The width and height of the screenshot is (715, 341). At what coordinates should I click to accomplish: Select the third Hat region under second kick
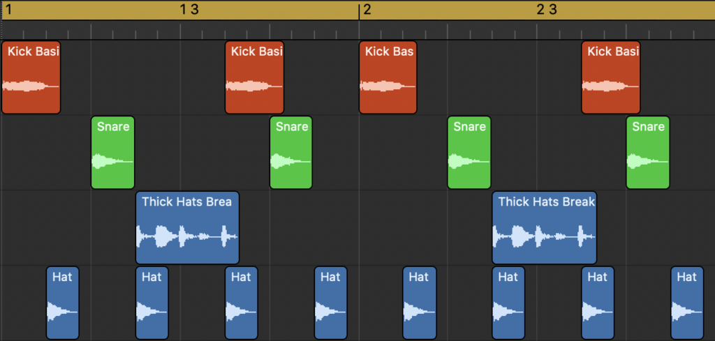pyautogui.click(x=241, y=303)
